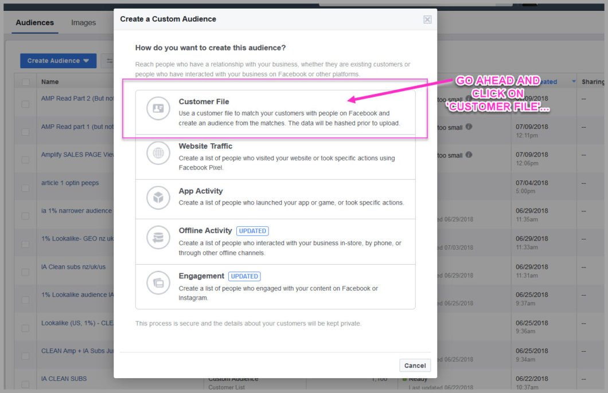Click the 06/29/2018 11:31am date cell
This screenshot has width=608, height=393.
tap(532, 271)
